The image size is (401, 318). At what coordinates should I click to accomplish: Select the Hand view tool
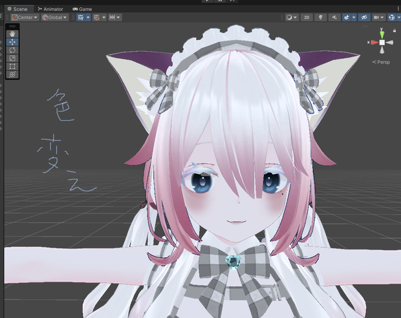(12, 34)
